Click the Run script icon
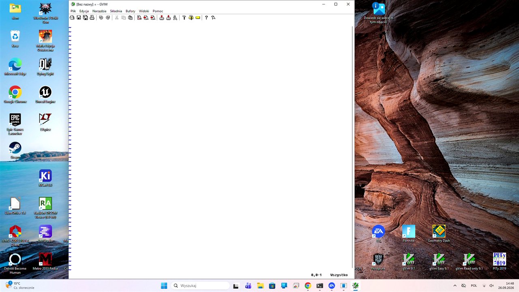 point(175,17)
